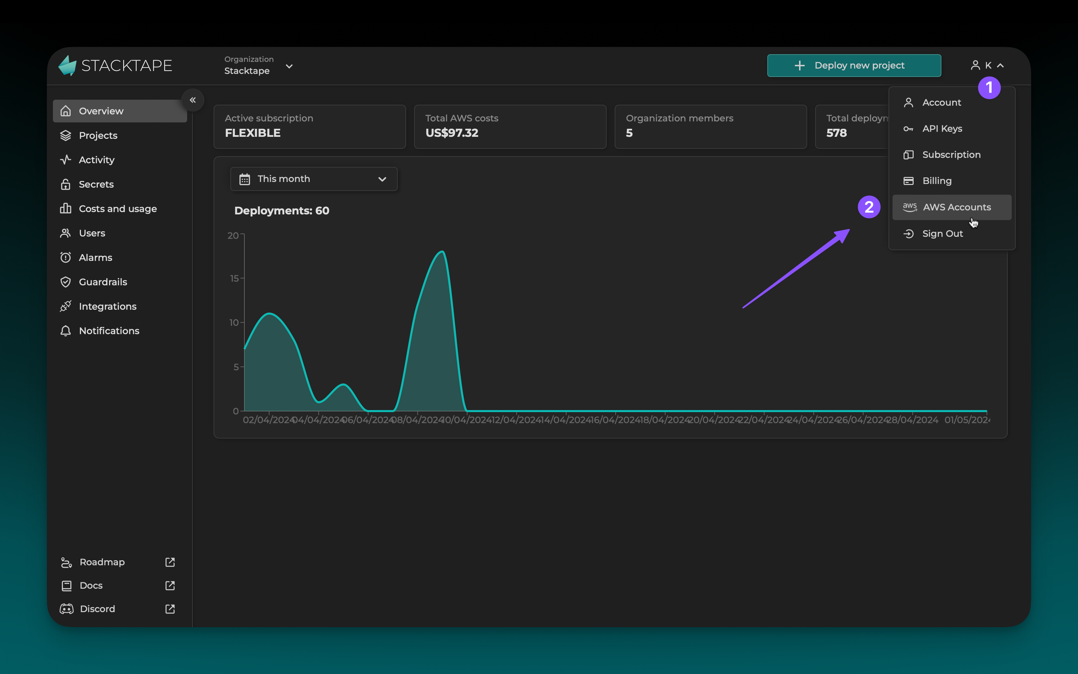Click the calendar icon in date picker
This screenshot has height=674, width=1078.
click(244, 179)
